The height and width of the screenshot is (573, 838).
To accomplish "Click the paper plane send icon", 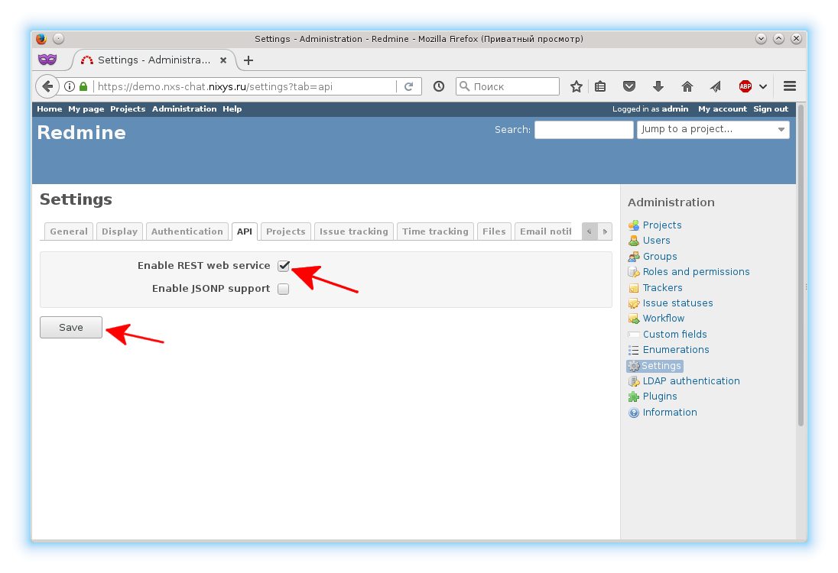I will tap(716, 86).
